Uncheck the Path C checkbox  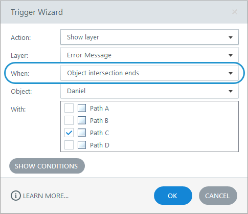[x=69, y=133]
